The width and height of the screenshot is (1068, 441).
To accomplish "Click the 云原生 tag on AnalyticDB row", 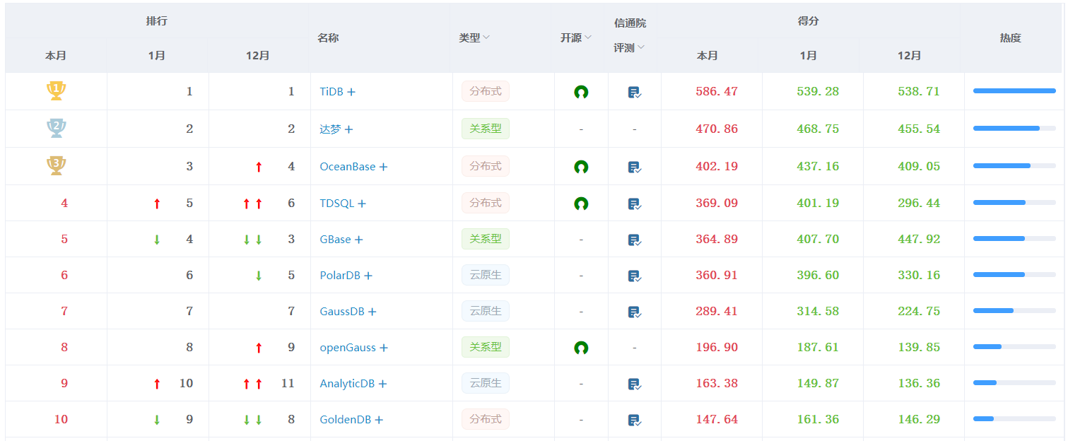I will coord(485,383).
